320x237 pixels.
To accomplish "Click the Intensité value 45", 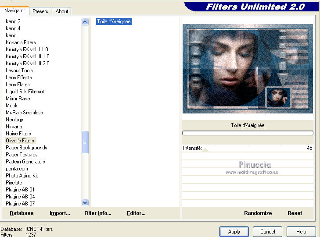I will click(x=309, y=148).
